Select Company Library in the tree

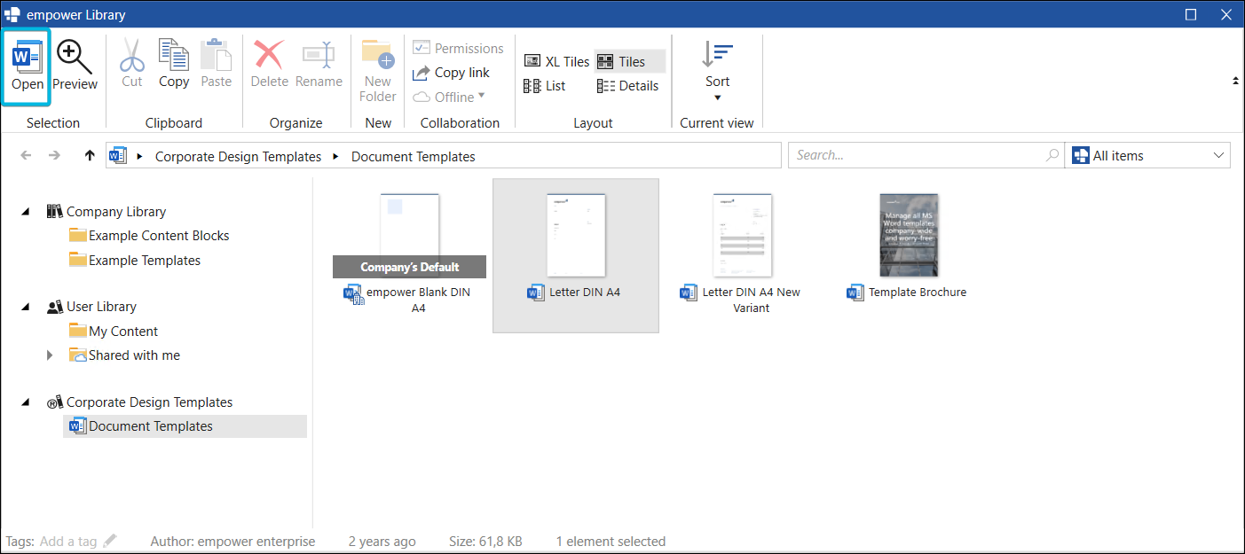[x=116, y=212]
